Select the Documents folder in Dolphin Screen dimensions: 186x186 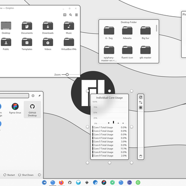(27, 28)
